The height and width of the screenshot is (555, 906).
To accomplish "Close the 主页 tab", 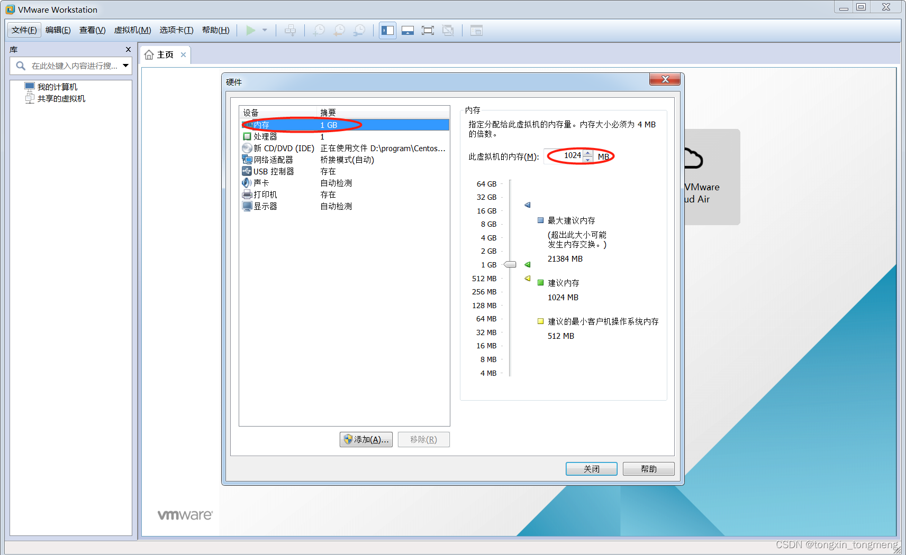I will pos(183,54).
